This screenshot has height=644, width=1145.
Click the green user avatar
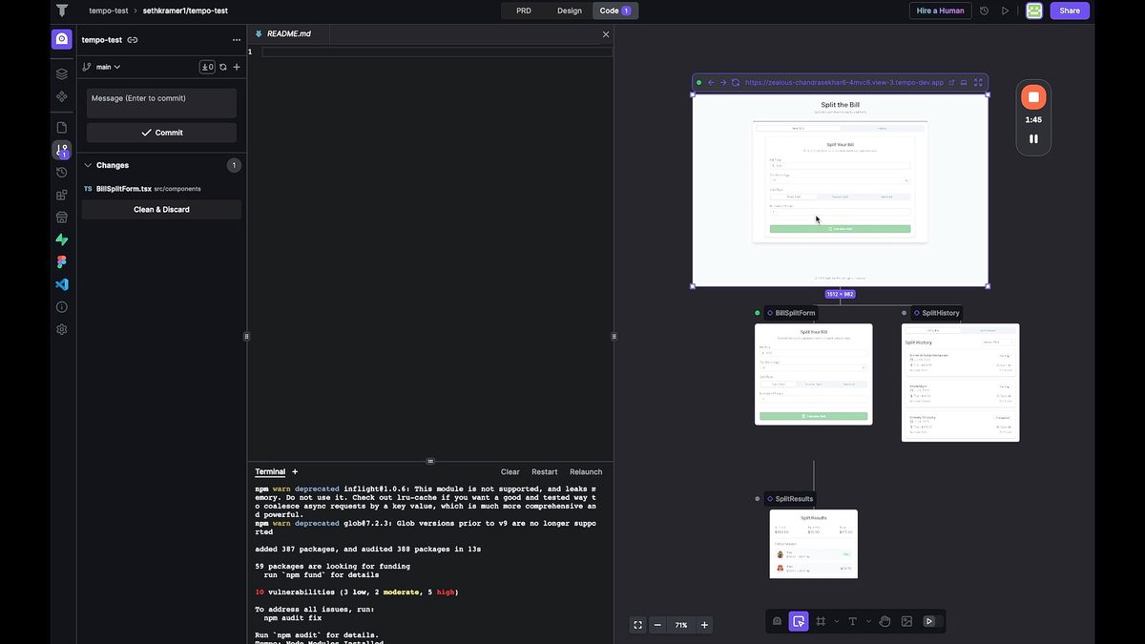[1034, 10]
